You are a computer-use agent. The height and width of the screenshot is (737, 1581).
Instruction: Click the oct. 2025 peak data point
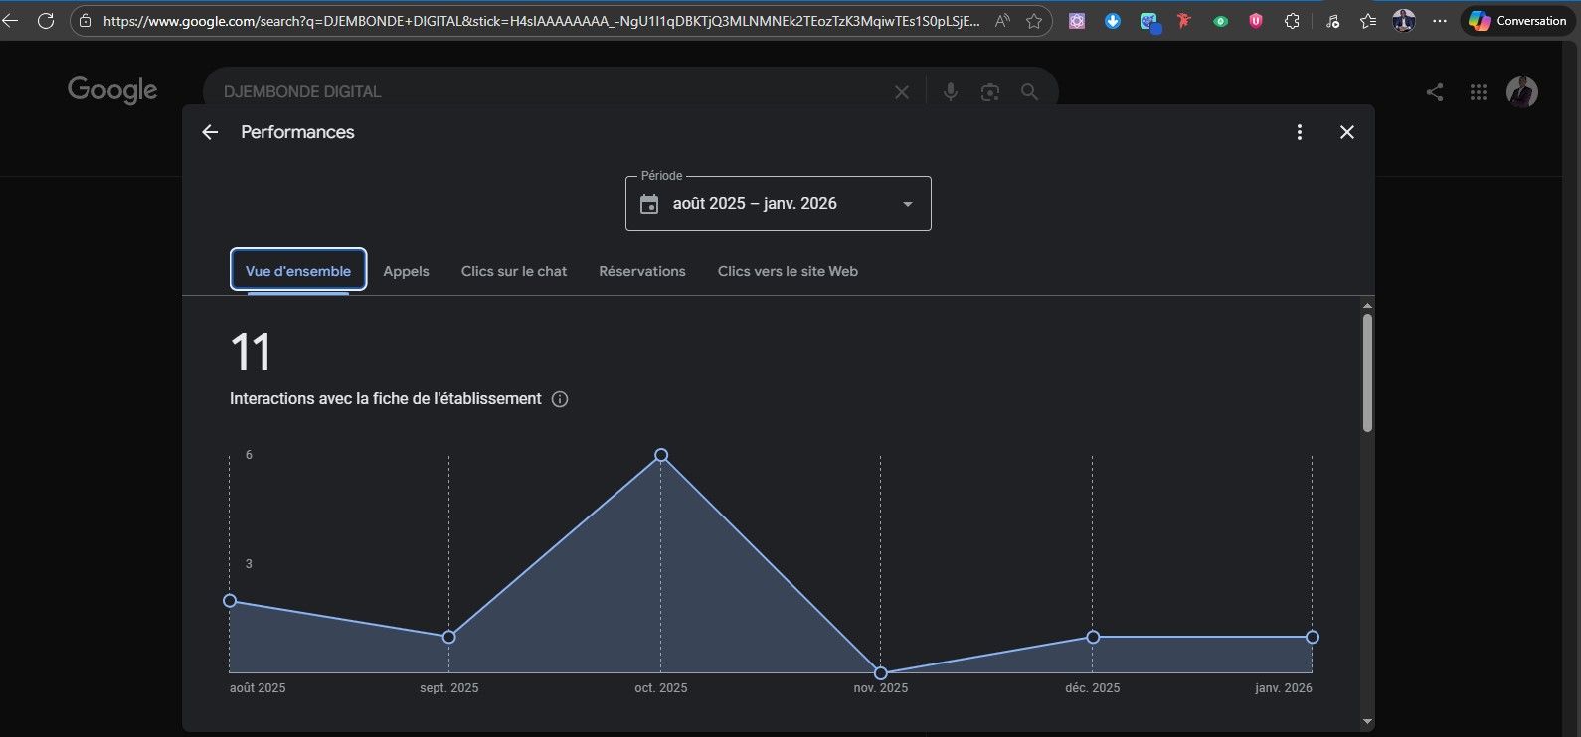point(661,455)
